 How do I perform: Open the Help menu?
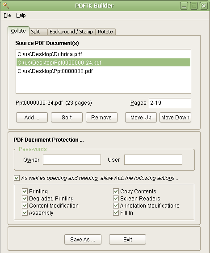21,15
